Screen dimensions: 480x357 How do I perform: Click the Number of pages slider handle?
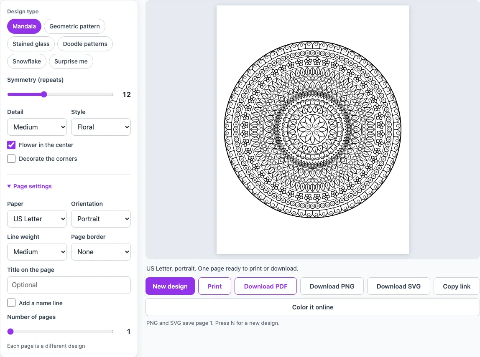[x=10, y=332]
